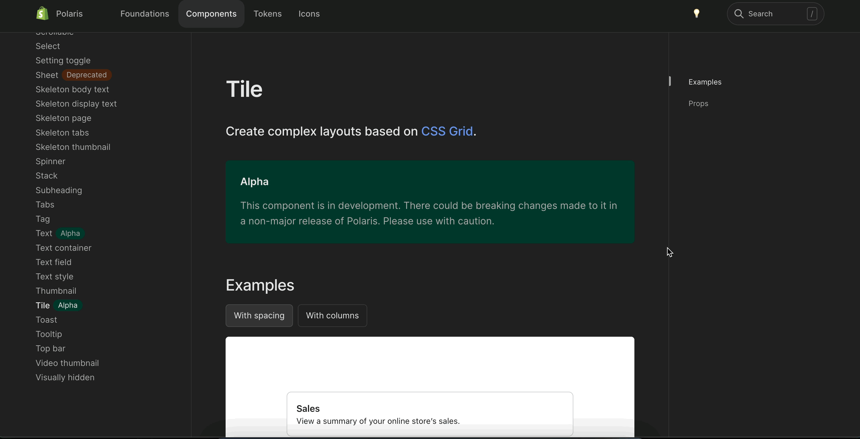
Task: Select the With spacing example button
Action: (259, 315)
